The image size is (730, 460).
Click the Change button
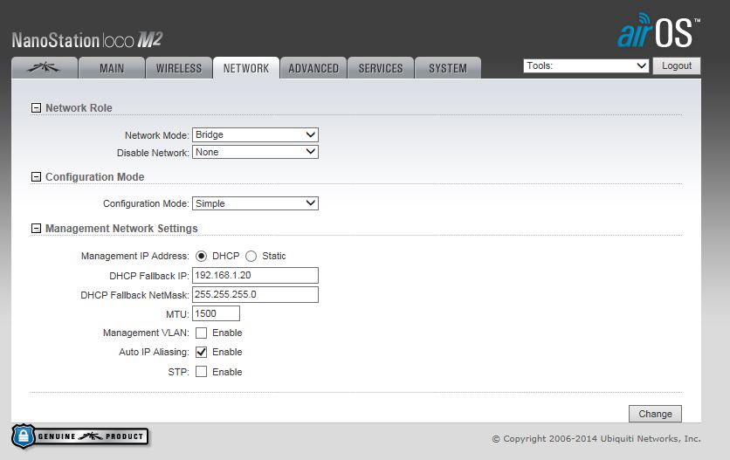pyautogui.click(x=655, y=414)
